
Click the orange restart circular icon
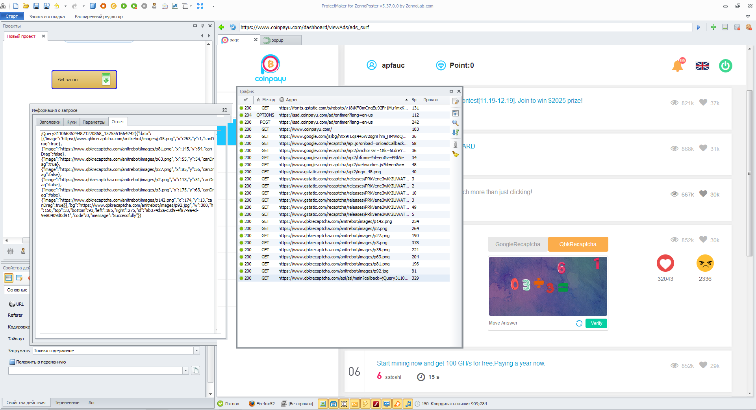113,6
